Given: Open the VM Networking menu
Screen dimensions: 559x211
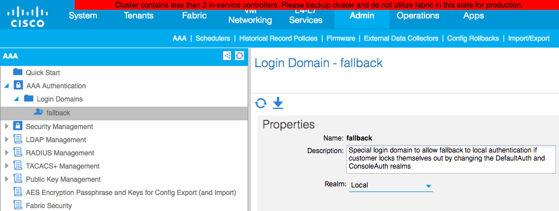Looking at the screenshot, I should coord(250,17).
